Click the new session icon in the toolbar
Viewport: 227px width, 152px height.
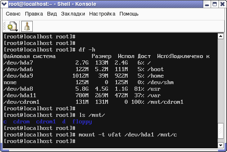click(x=12, y=26)
